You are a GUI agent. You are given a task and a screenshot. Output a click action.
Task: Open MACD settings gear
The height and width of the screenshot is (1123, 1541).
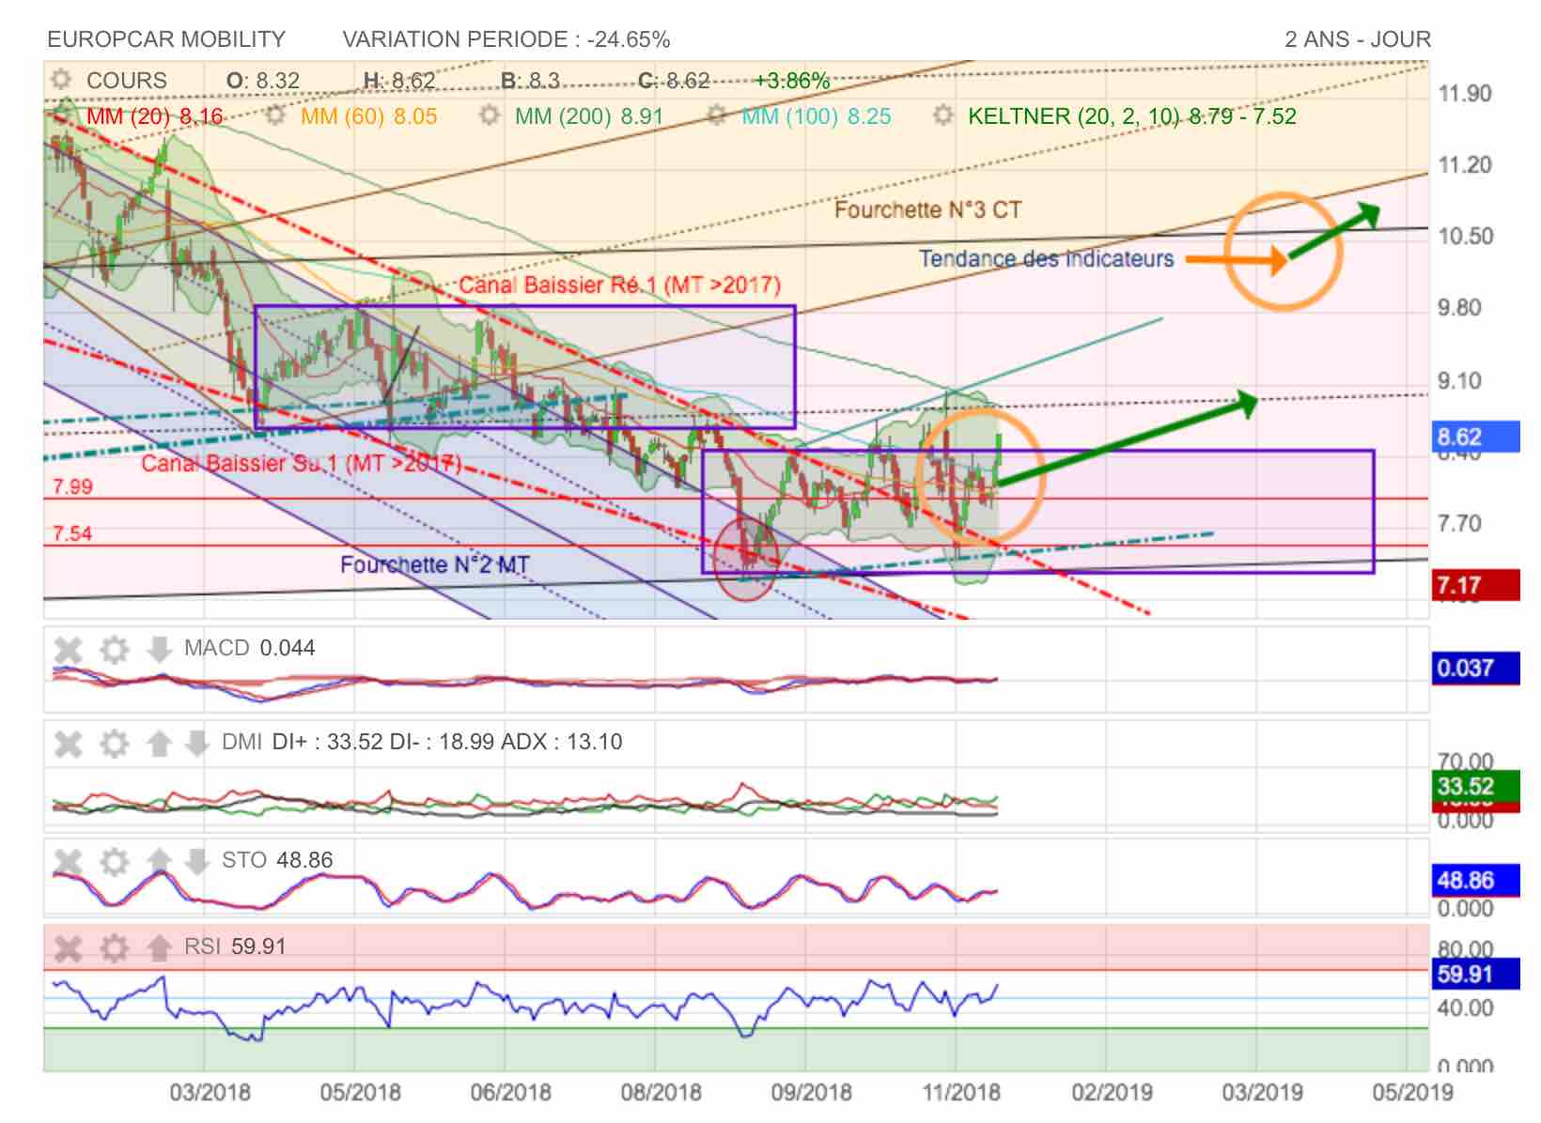click(x=114, y=649)
